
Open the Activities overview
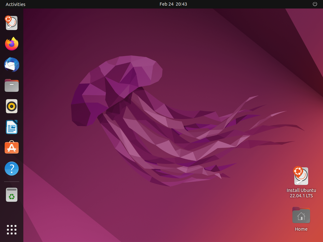(x=15, y=4)
